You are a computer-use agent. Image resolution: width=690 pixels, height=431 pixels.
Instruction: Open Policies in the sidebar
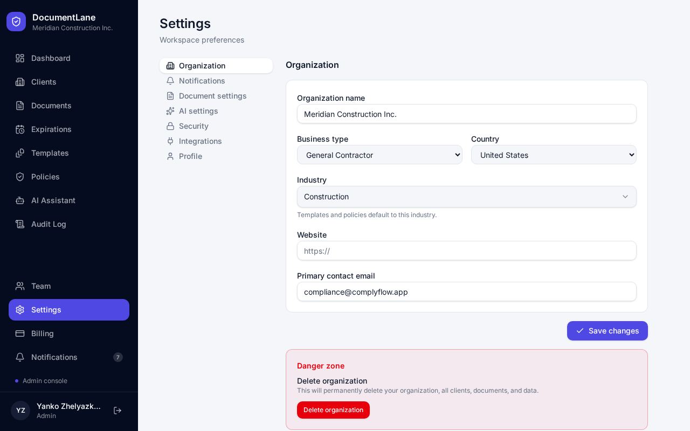click(x=69, y=177)
